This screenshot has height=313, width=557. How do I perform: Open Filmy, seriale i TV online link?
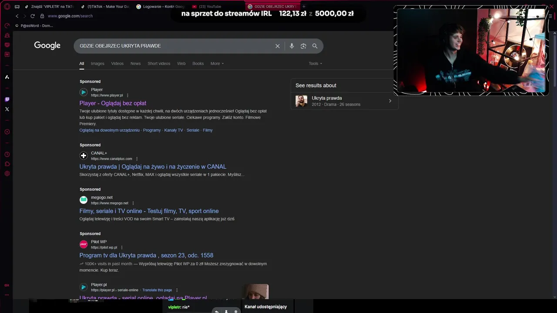coord(149,211)
